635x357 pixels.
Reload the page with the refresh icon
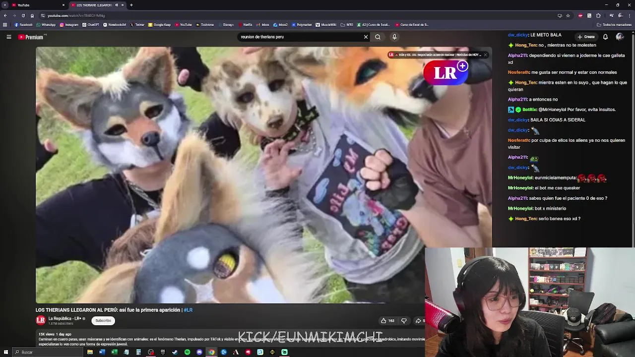tap(23, 15)
